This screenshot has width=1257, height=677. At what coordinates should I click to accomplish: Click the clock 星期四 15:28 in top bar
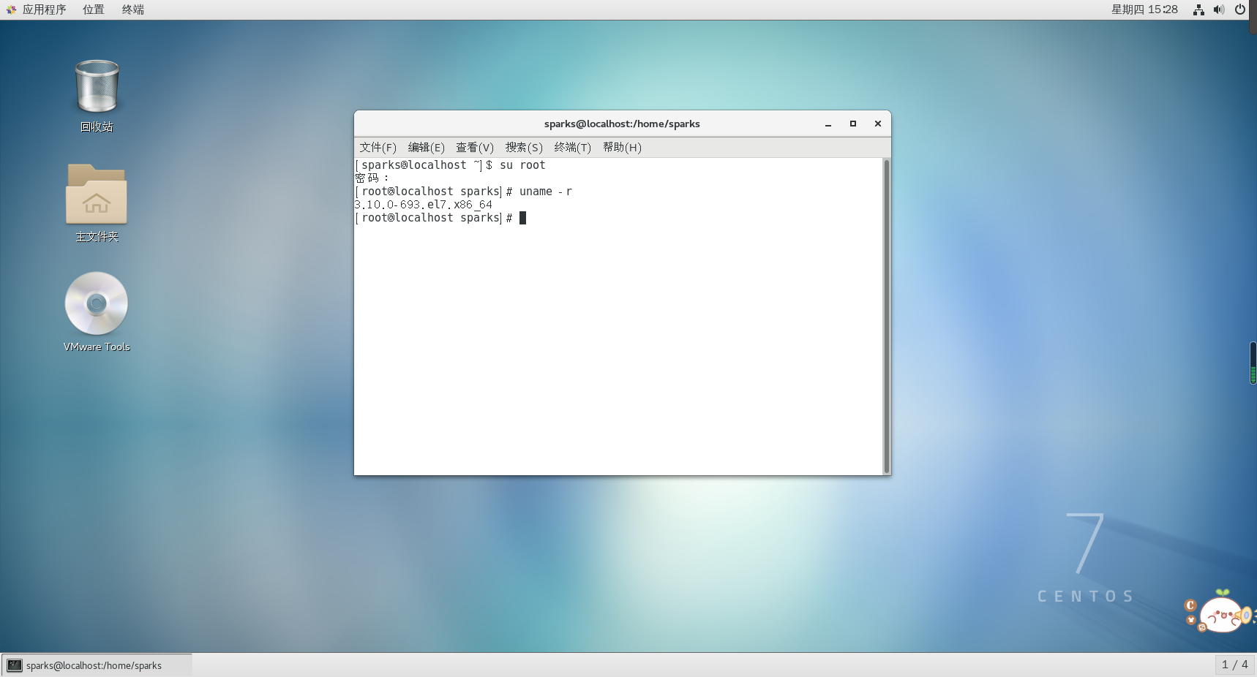(x=1144, y=10)
